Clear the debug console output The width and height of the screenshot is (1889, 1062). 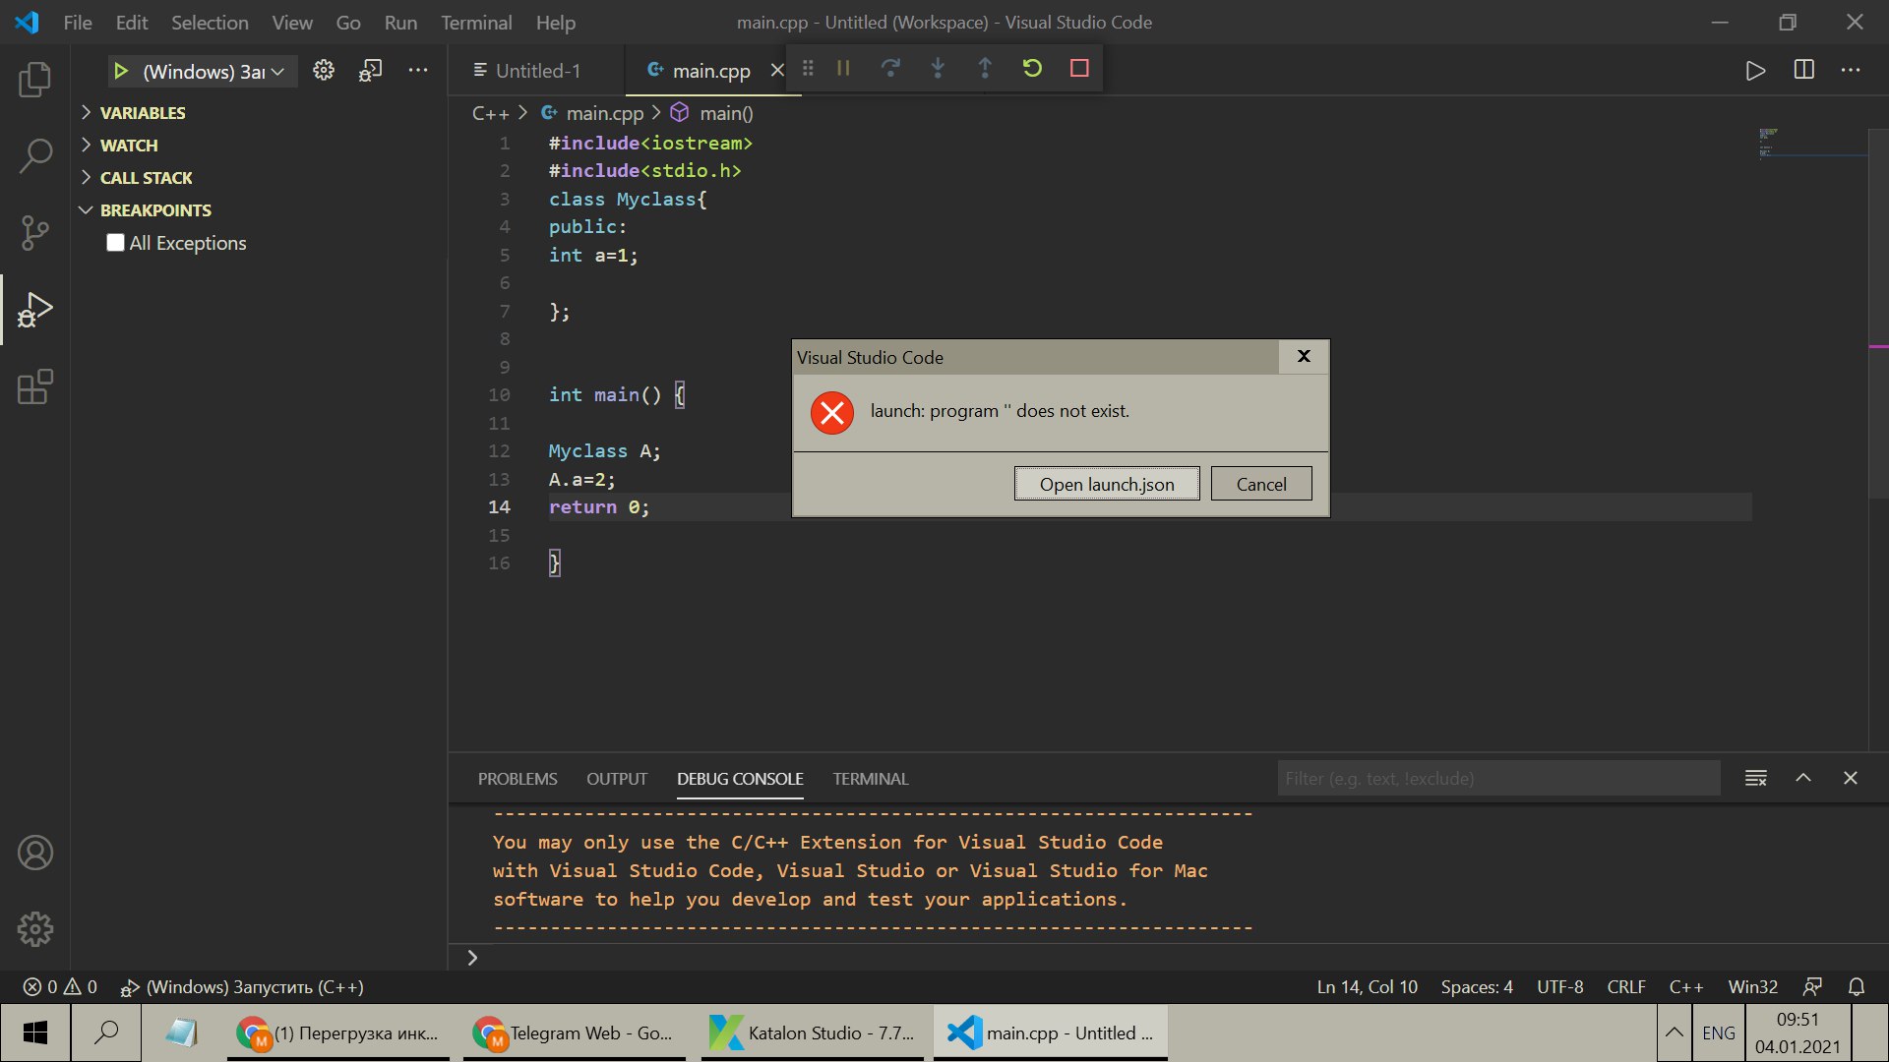coord(1756,778)
